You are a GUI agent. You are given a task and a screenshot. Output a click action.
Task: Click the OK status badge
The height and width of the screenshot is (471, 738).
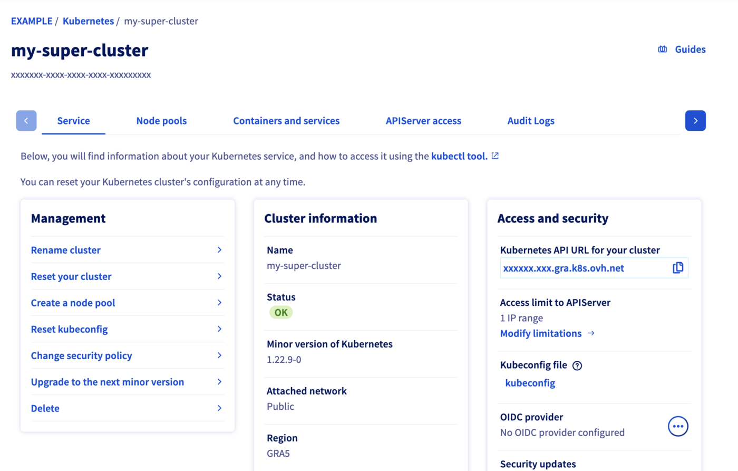tap(280, 312)
